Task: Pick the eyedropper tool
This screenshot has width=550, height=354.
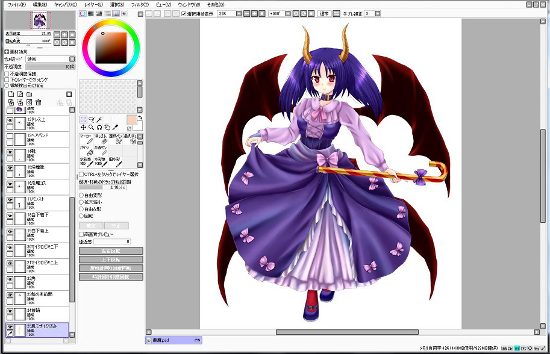Action: click(x=114, y=128)
